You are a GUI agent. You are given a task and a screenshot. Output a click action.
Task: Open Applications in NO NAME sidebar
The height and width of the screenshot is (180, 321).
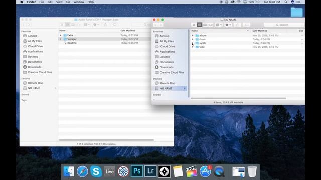[167, 52]
